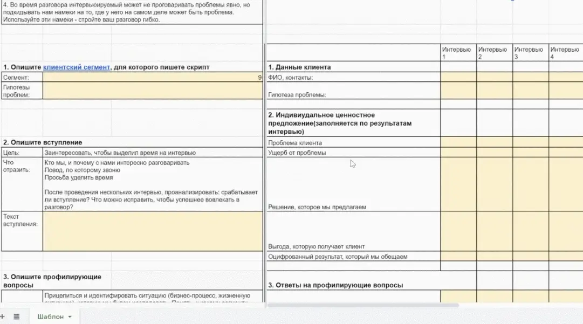
Task: Select the 'Сегмент:' label cell
Action: tap(22, 77)
